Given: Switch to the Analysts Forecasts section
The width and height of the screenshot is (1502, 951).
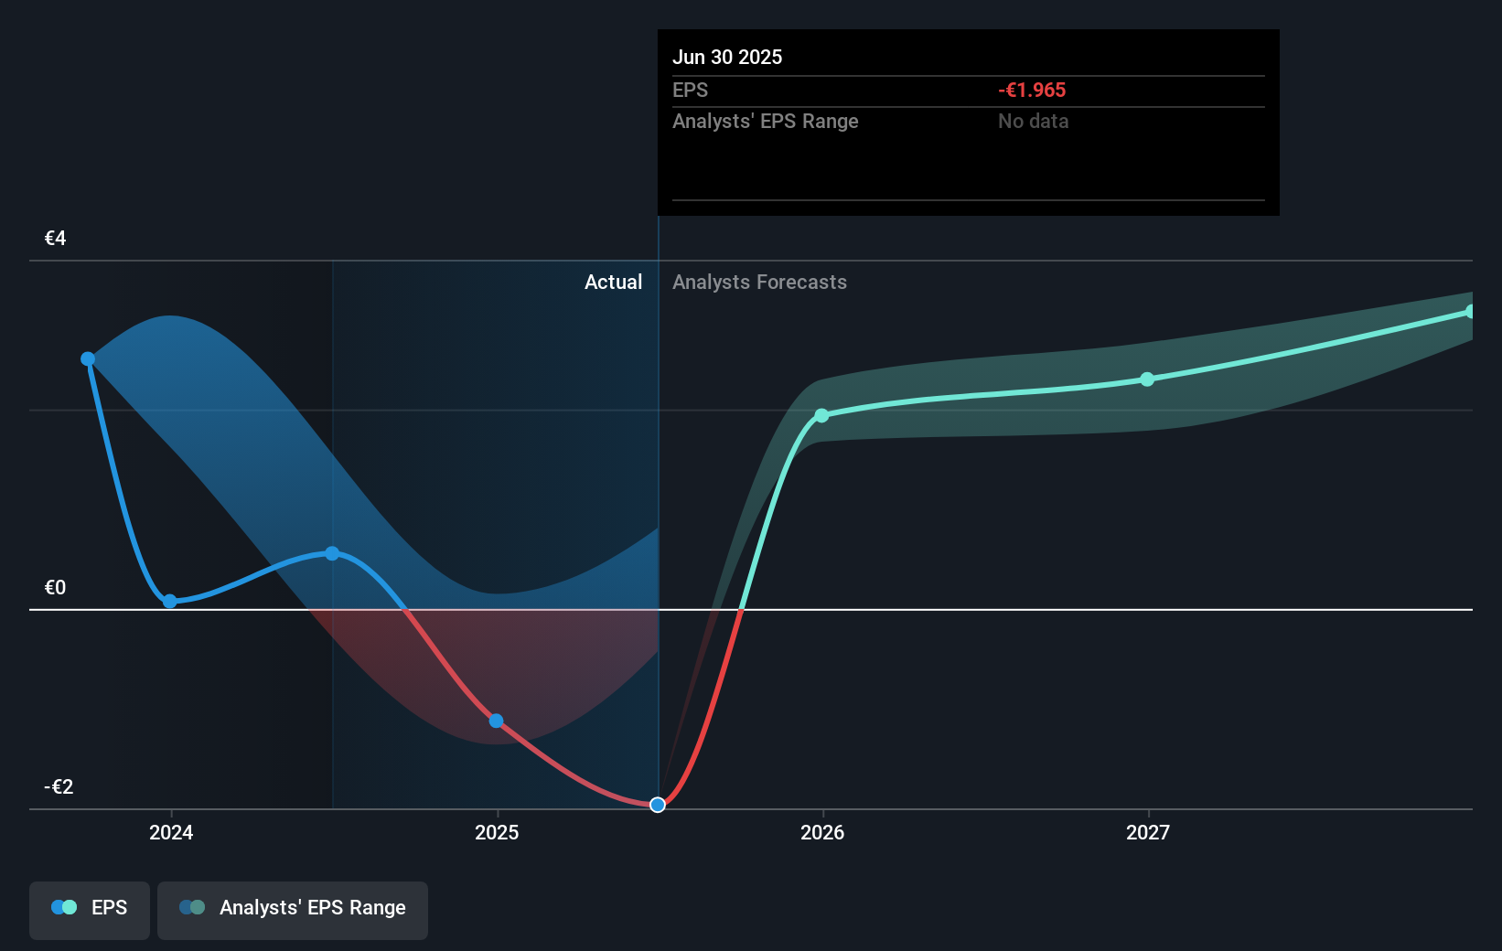Looking at the screenshot, I should coord(759,282).
